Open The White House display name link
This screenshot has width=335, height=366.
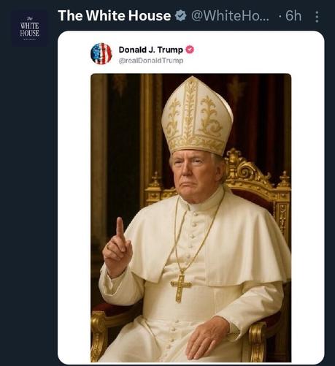pyautogui.click(x=115, y=15)
